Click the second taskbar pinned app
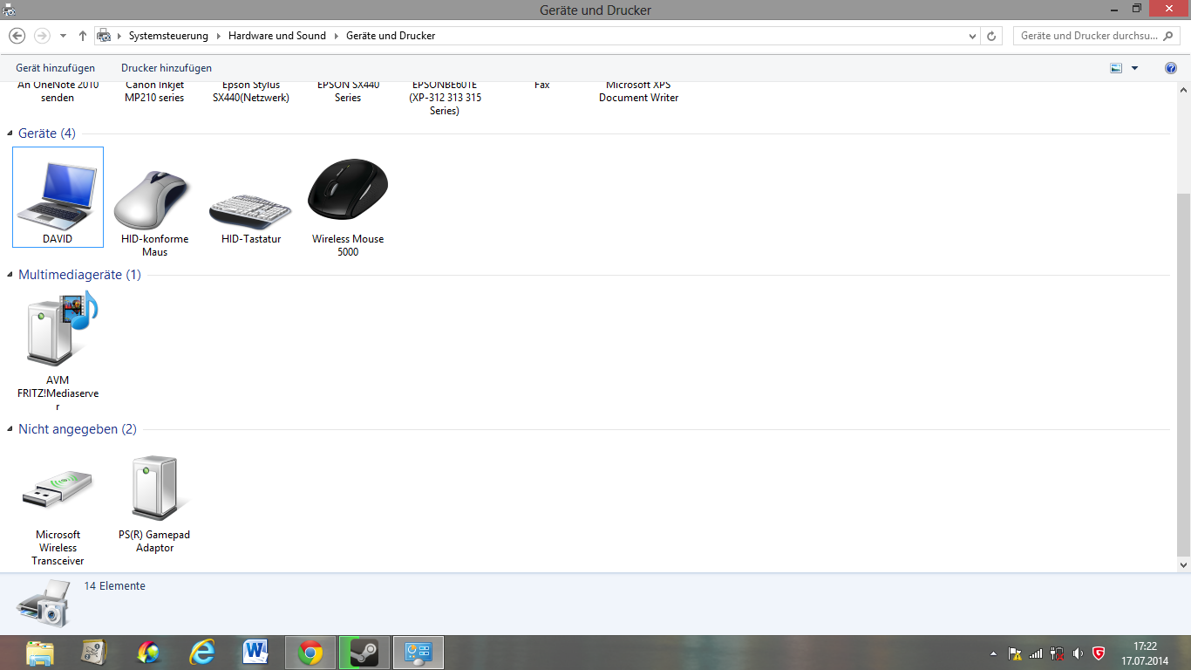The height and width of the screenshot is (670, 1191). click(94, 653)
